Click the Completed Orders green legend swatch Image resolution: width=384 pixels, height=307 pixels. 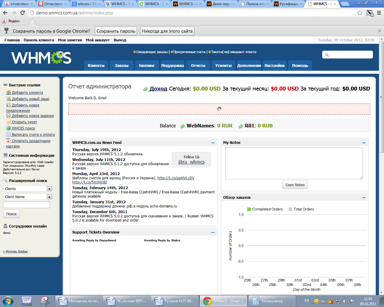pyautogui.click(x=249, y=209)
